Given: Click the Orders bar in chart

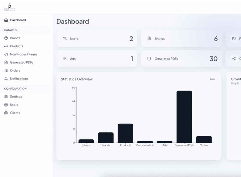Looking at the screenshot, I should 204,139.
